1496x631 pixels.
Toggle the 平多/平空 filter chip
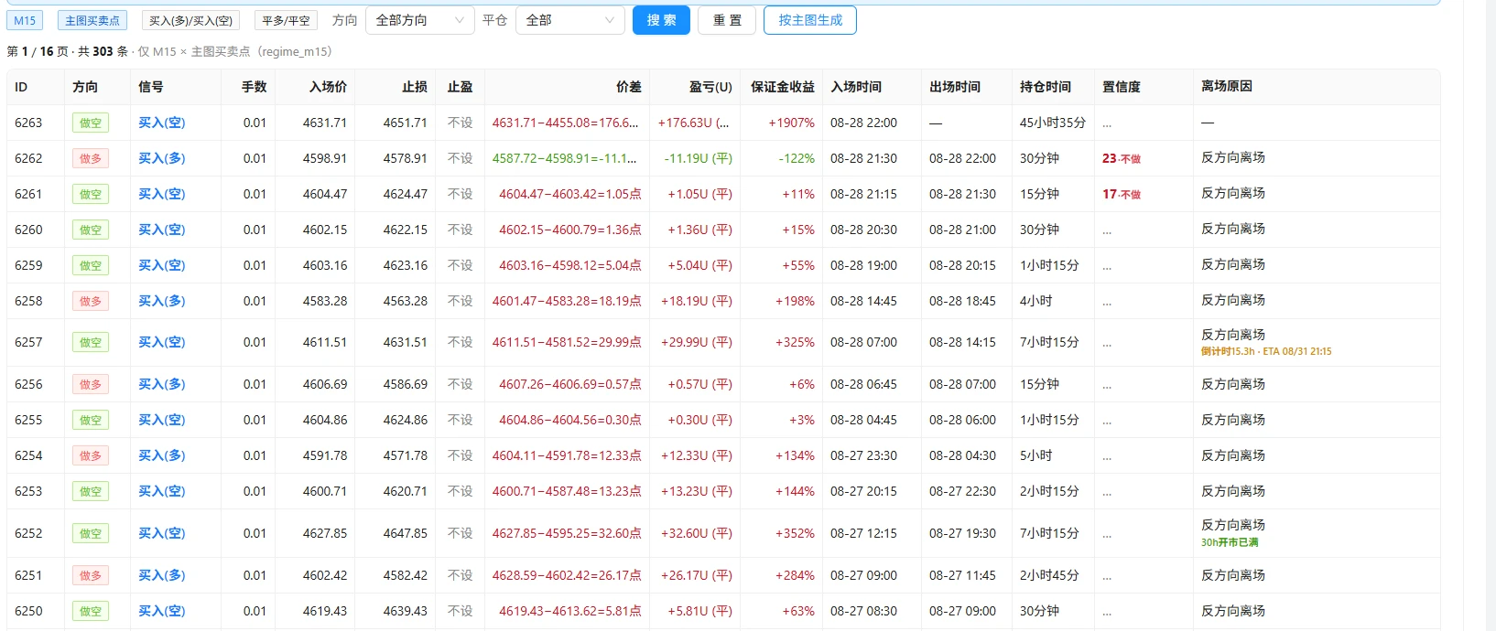[x=286, y=20]
